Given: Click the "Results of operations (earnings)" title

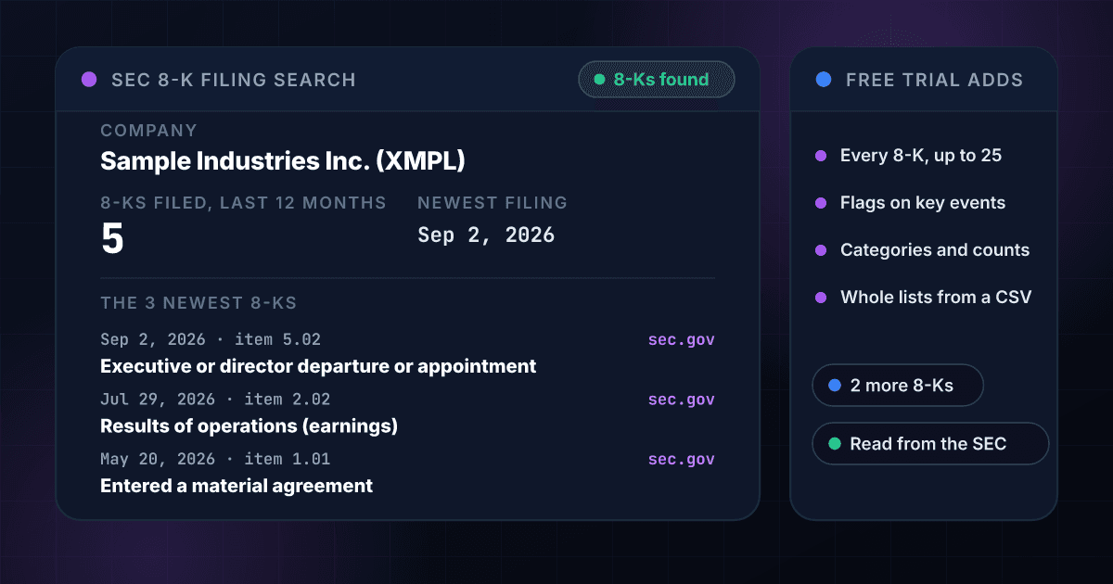Looking at the screenshot, I should click(x=249, y=425).
